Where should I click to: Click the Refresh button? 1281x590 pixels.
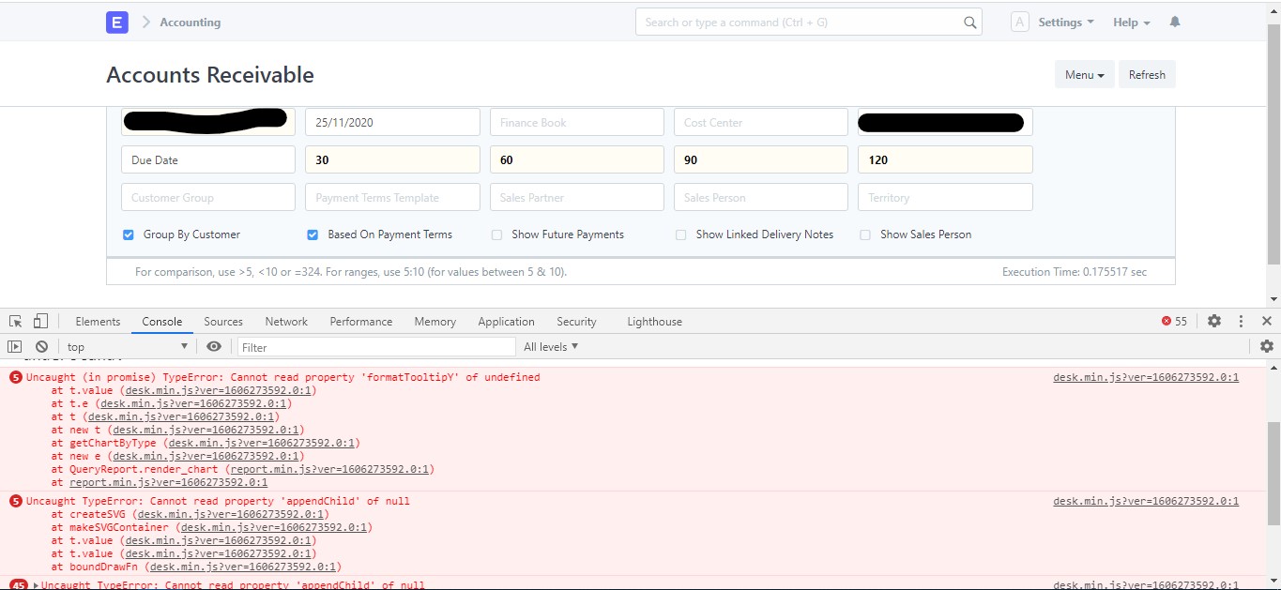pos(1147,74)
